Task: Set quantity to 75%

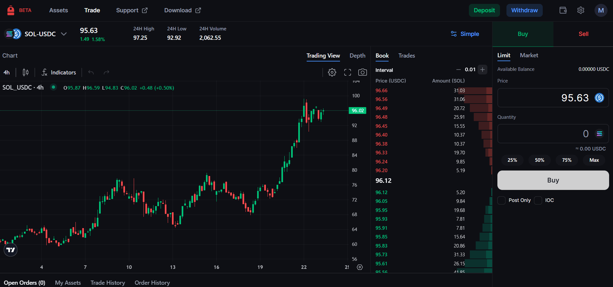Action: pyautogui.click(x=567, y=160)
